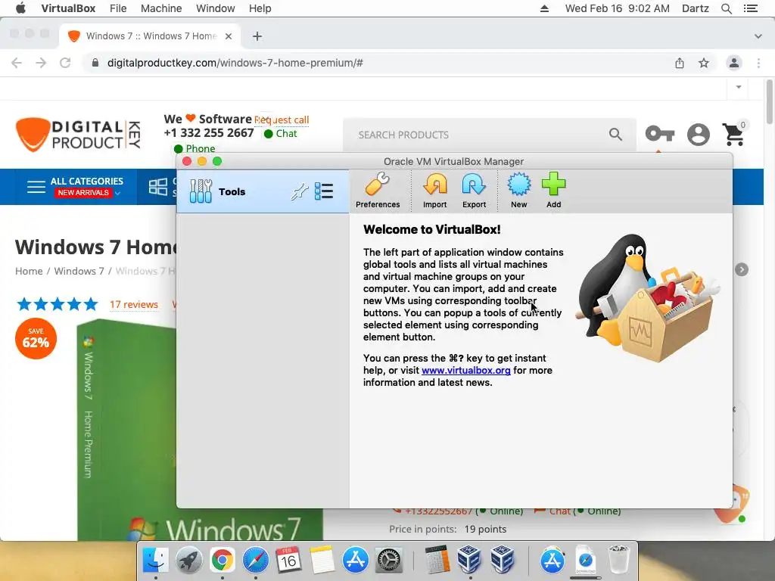Click the browser page vertical scrollbar

[x=769, y=101]
